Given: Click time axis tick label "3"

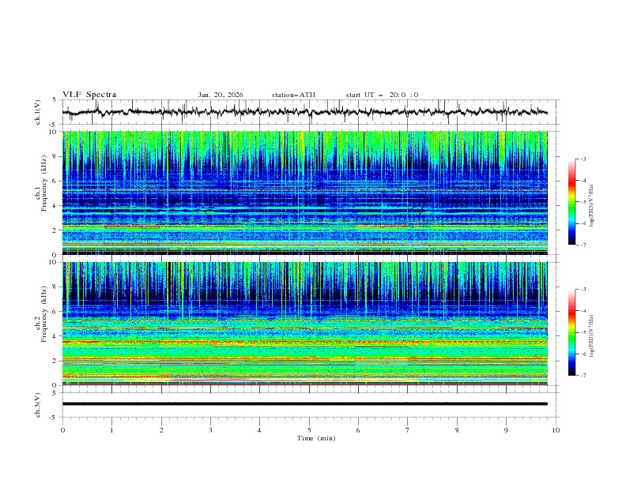Looking at the screenshot, I should click(x=210, y=430).
